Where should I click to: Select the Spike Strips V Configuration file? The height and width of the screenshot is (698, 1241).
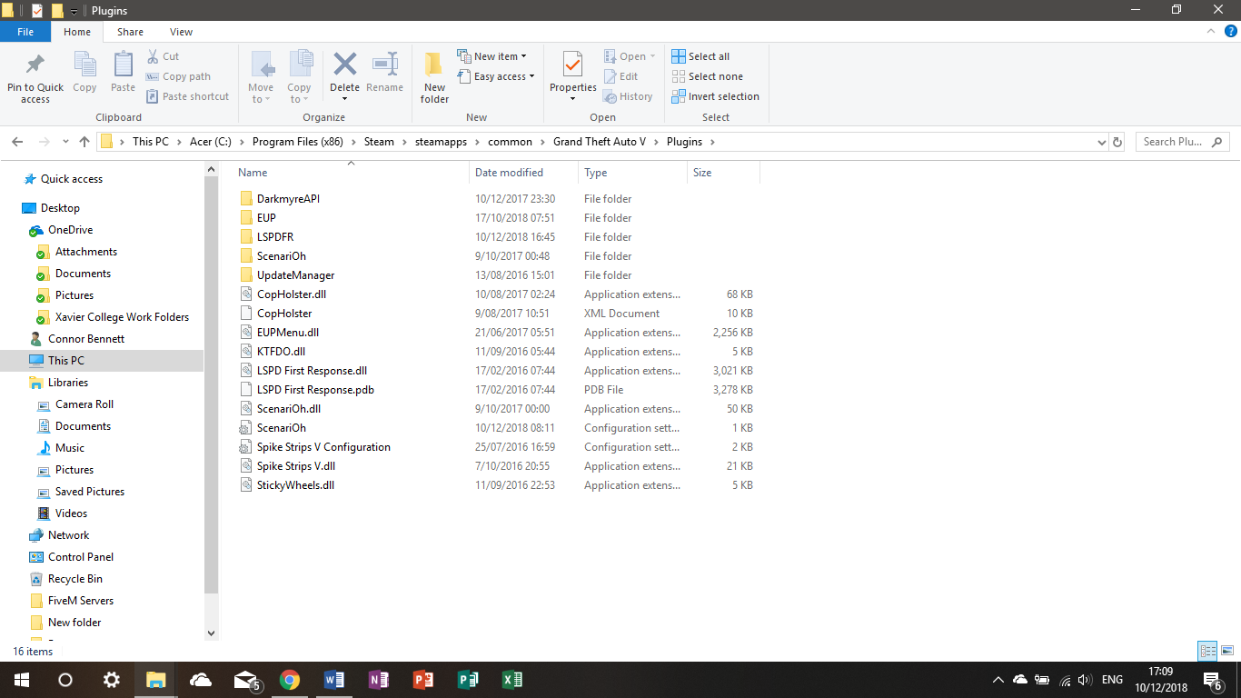pos(323,447)
